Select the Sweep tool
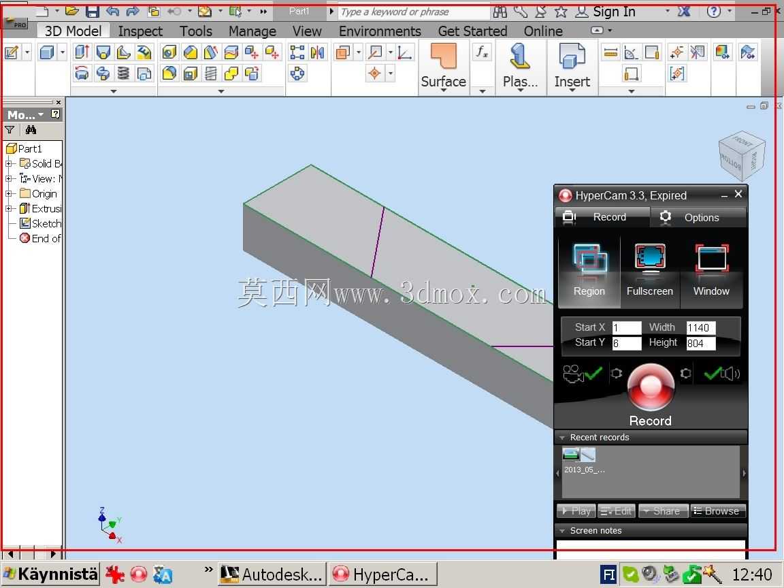Screen dimensions: 784x588 click(x=103, y=73)
